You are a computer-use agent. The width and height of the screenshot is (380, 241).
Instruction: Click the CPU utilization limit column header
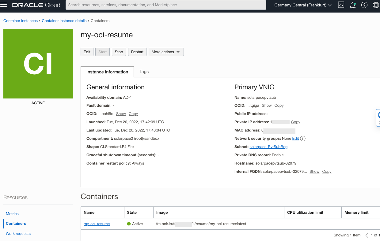pyautogui.click(x=313, y=213)
